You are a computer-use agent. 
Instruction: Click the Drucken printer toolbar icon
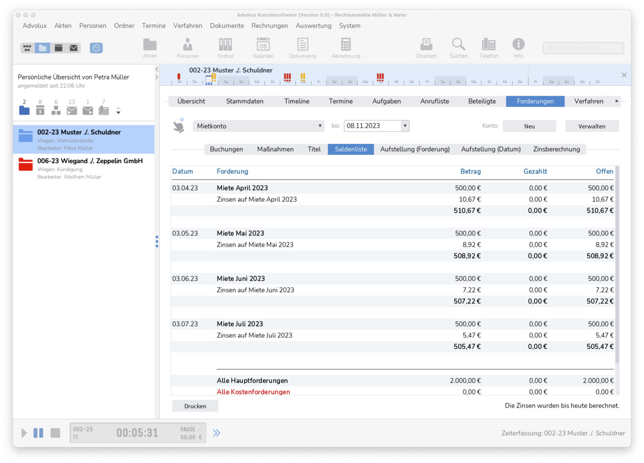[x=426, y=45]
